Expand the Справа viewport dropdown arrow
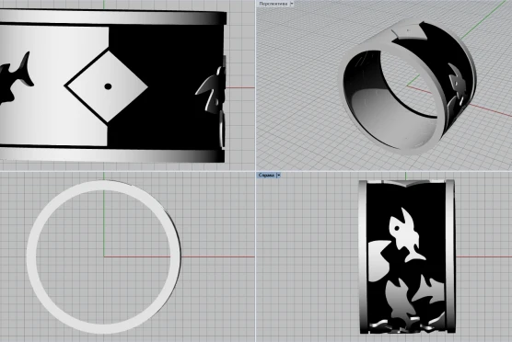The image size is (512, 342). point(278,175)
